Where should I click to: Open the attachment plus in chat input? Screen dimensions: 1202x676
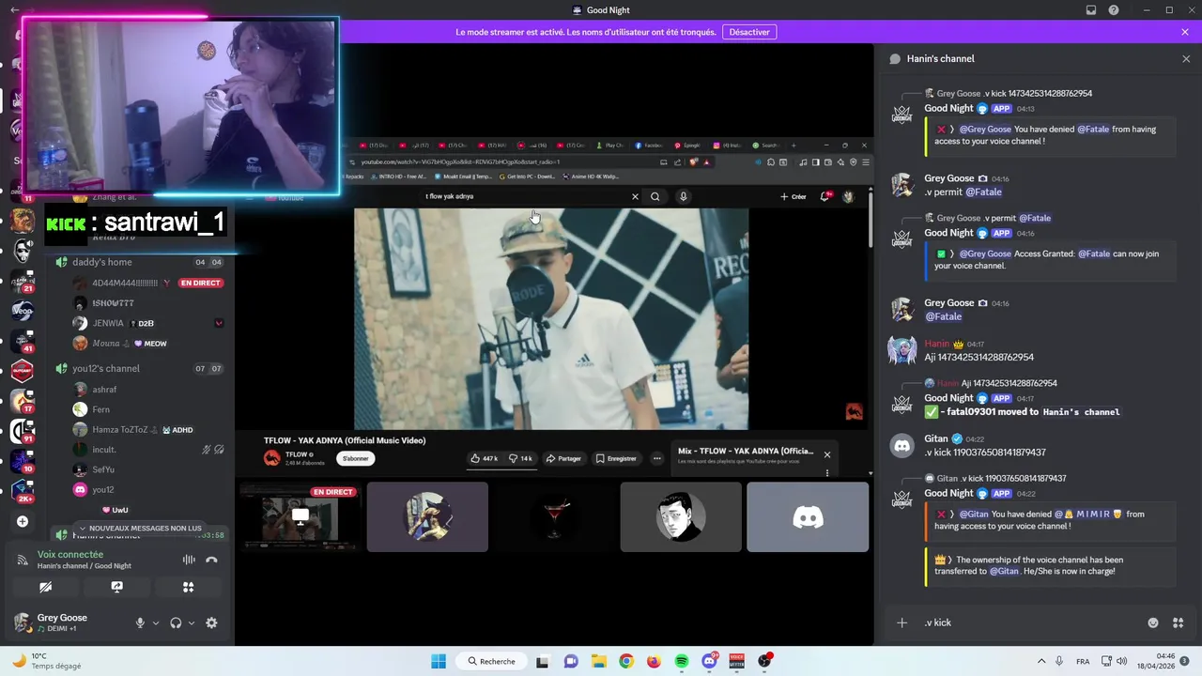(902, 622)
